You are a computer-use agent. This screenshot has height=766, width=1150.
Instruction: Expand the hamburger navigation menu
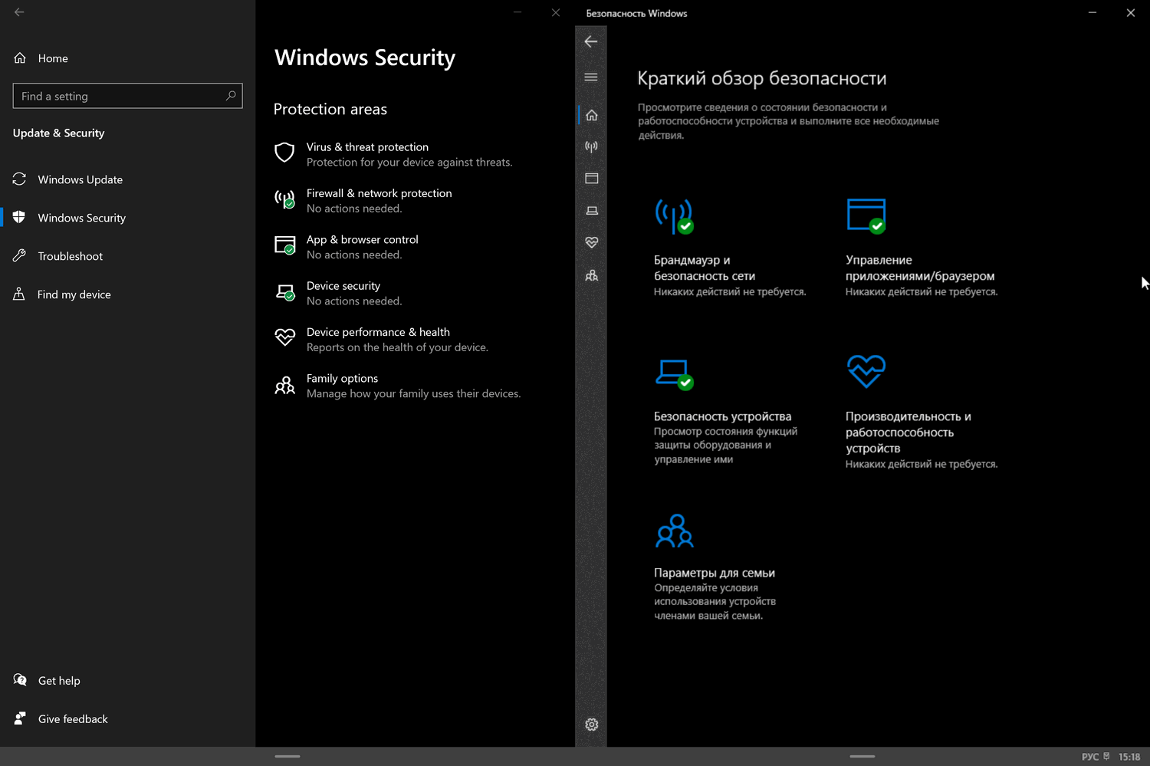[591, 77]
